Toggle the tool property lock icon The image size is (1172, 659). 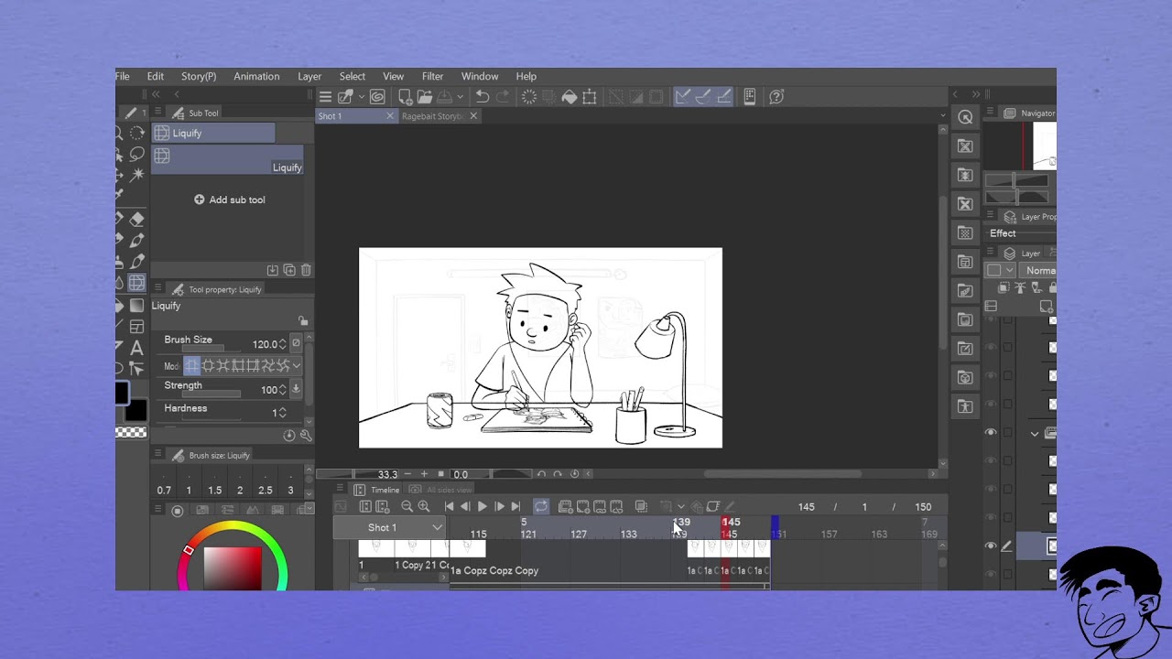(x=303, y=320)
